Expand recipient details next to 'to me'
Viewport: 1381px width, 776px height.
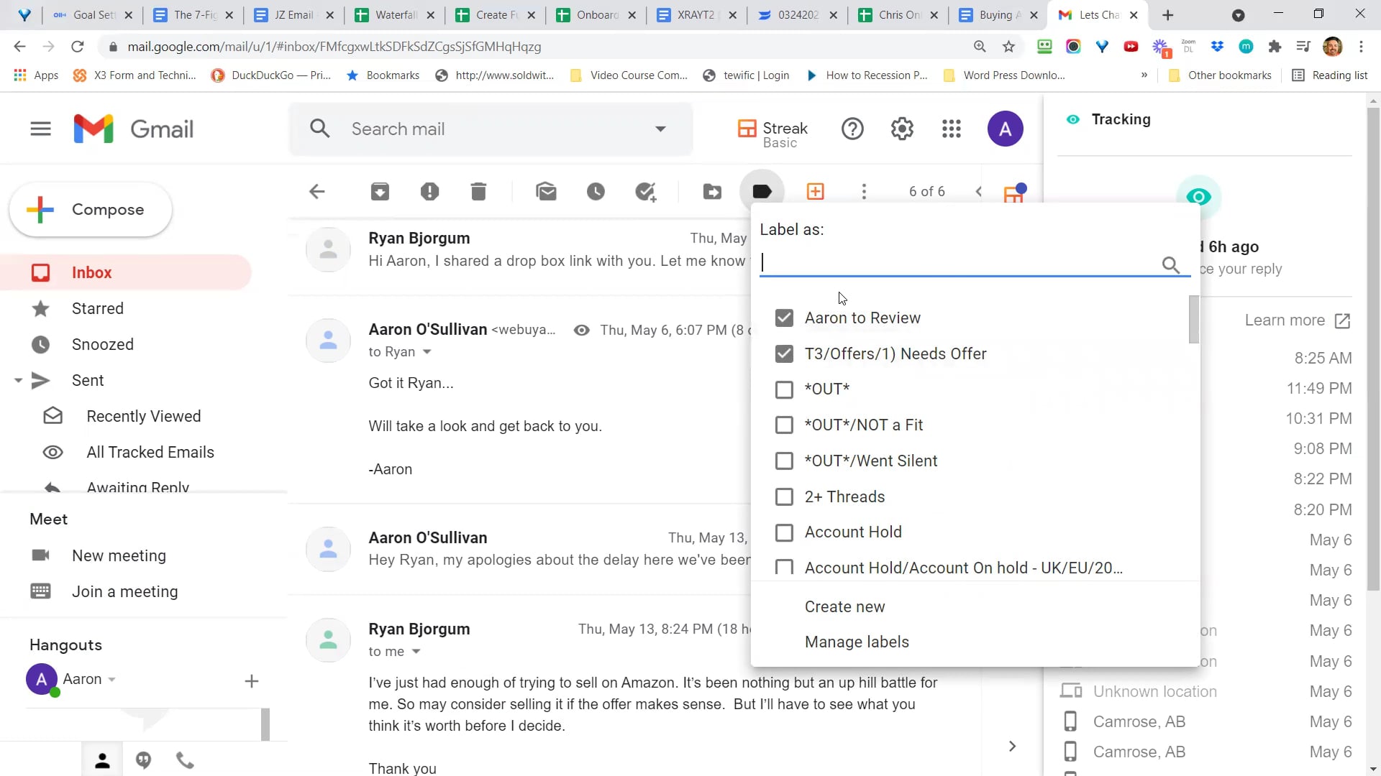[x=416, y=652]
